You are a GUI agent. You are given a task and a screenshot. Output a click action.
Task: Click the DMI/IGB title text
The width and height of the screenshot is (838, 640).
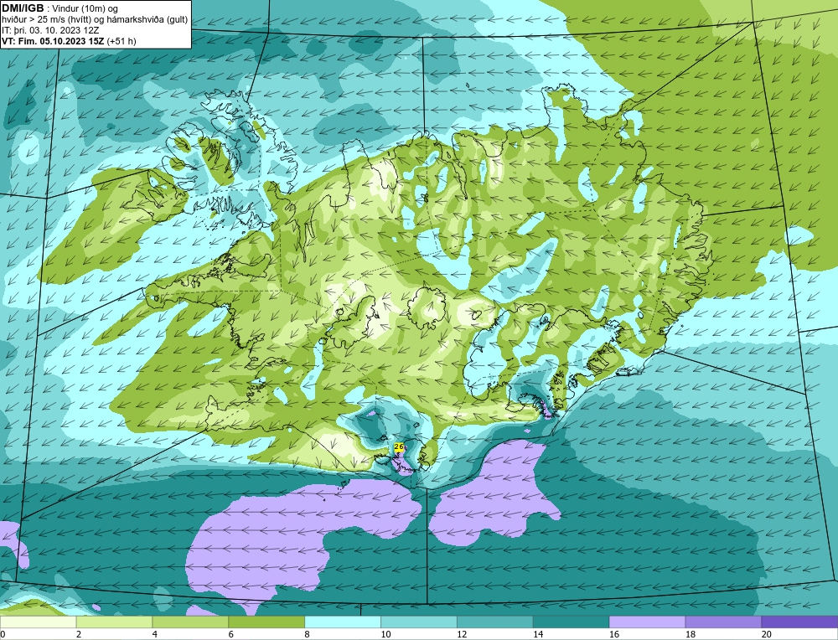[x=23, y=8]
